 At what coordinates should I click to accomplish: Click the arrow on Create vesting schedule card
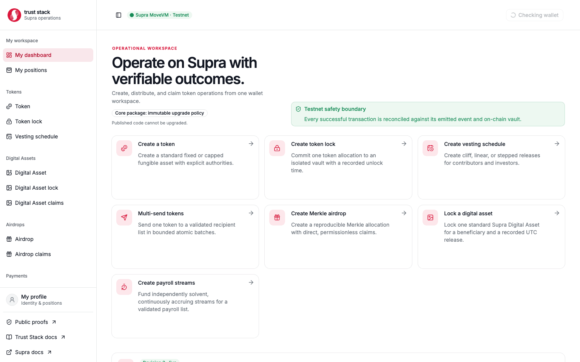point(557,144)
